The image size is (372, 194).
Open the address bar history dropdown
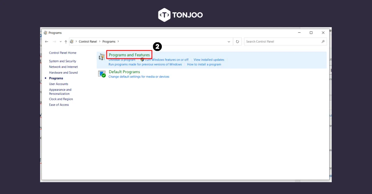(229, 41)
